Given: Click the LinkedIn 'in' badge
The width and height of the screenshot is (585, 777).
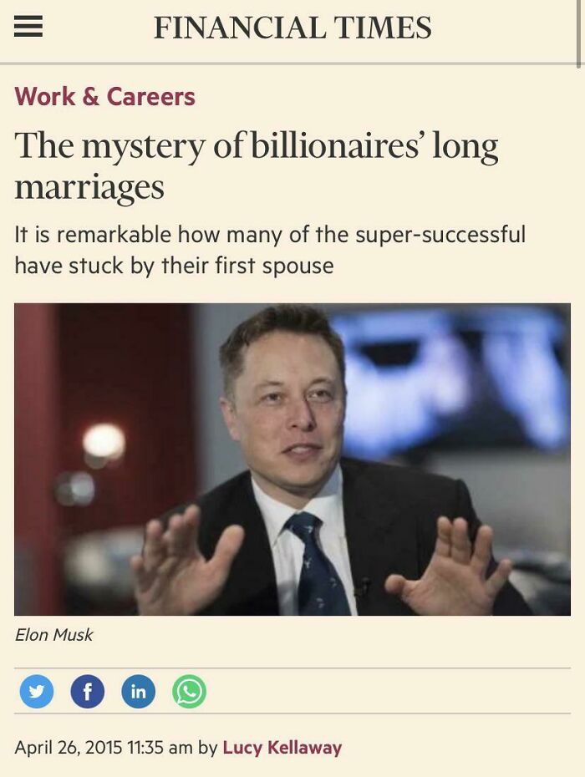Looking at the screenshot, I should [x=139, y=691].
